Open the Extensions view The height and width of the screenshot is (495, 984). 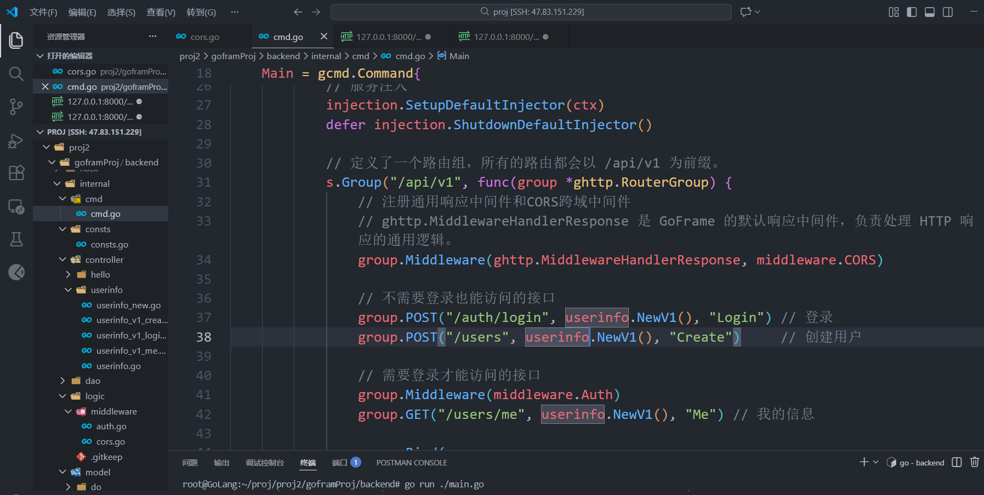16,173
